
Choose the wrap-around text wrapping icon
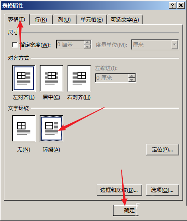coord(51,129)
